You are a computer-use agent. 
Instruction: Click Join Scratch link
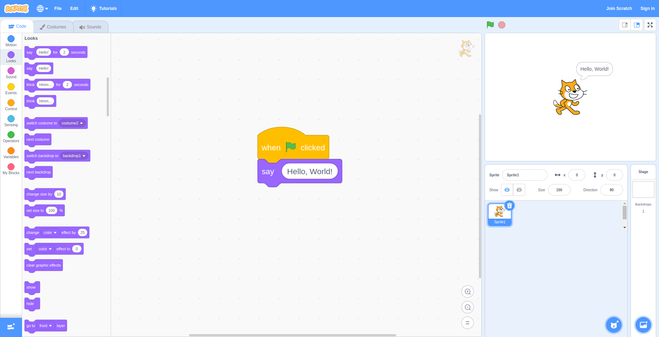(619, 9)
